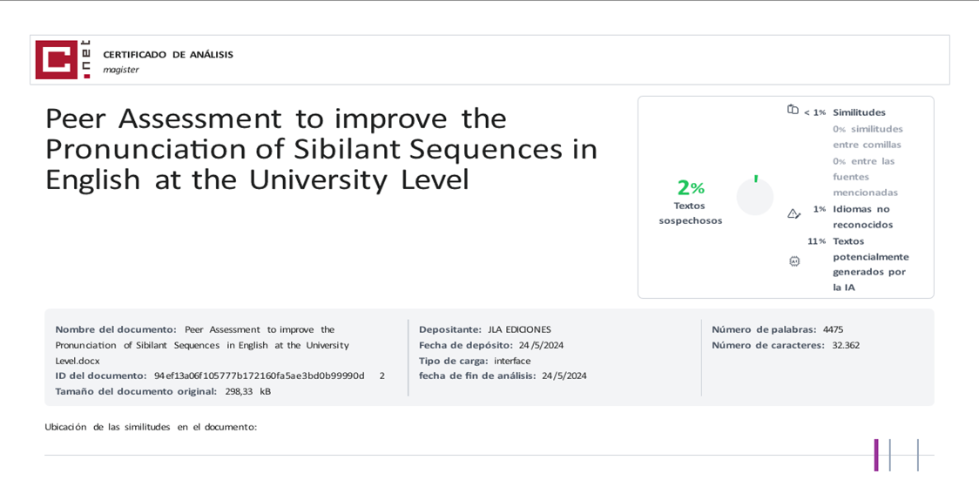
Task: Click the red Compilatio logo
Action: (62, 60)
